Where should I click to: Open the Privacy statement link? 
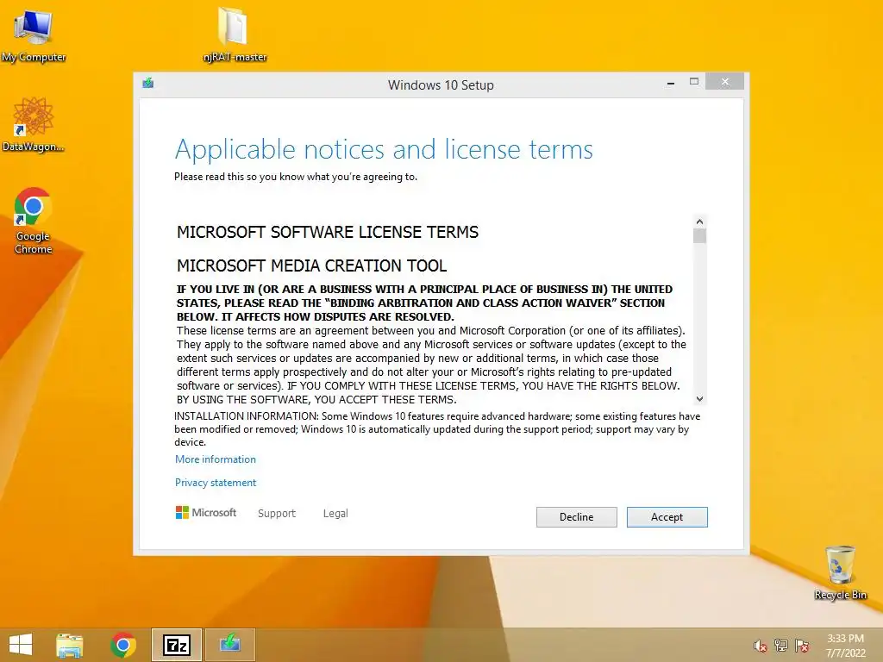tap(215, 483)
